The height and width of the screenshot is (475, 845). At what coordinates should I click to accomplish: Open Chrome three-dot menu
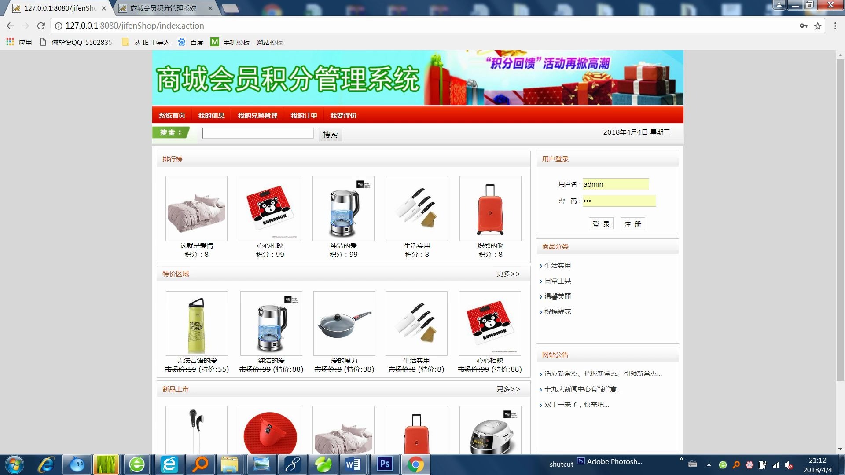point(835,26)
